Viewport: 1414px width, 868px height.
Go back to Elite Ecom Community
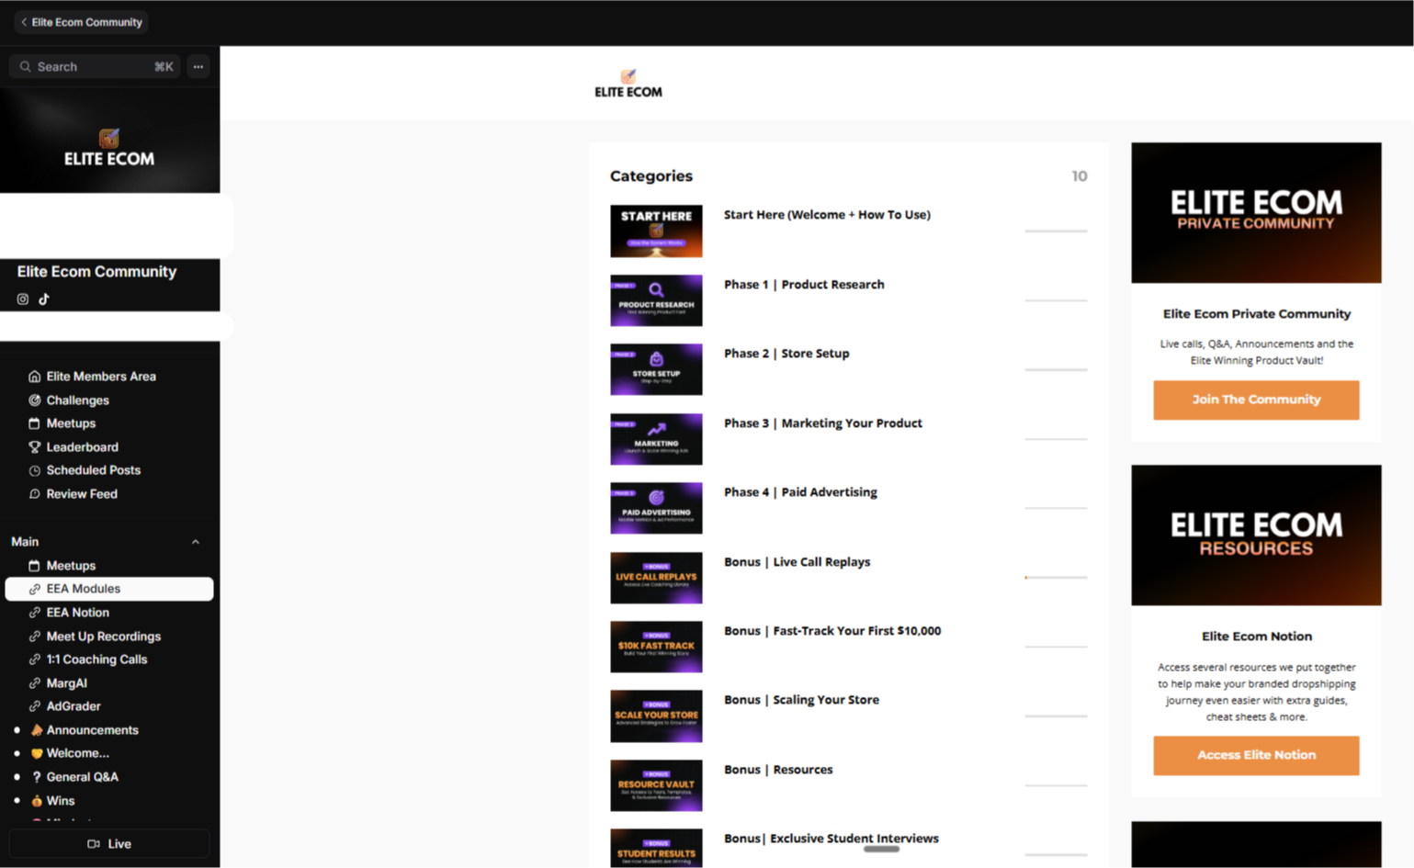(x=81, y=22)
